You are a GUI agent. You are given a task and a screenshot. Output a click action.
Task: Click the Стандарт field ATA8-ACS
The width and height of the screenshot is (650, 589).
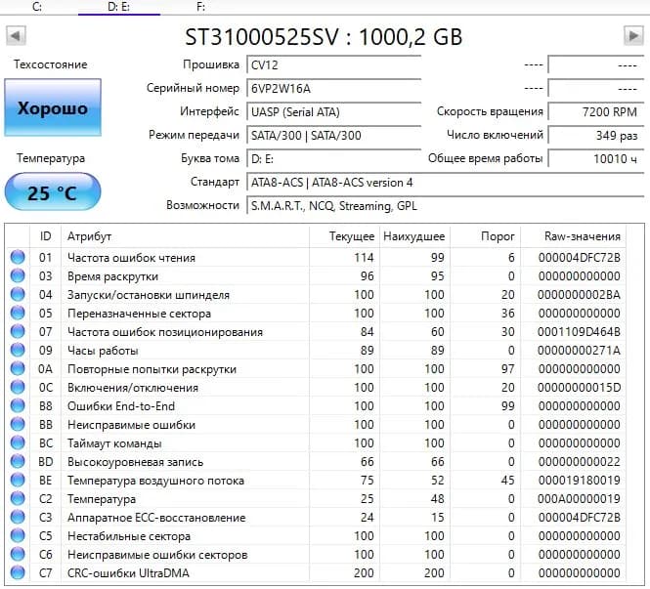pyautogui.click(x=445, y=183)
